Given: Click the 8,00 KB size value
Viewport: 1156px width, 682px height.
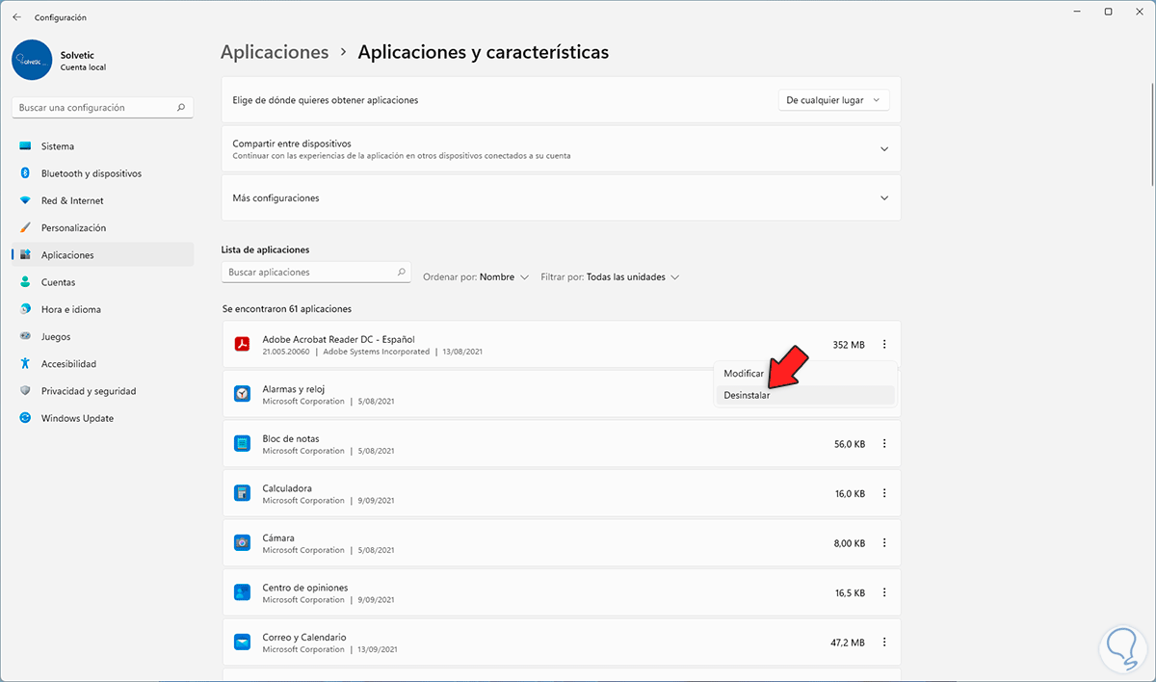Looking at the screenshot, I should (850, 543).
